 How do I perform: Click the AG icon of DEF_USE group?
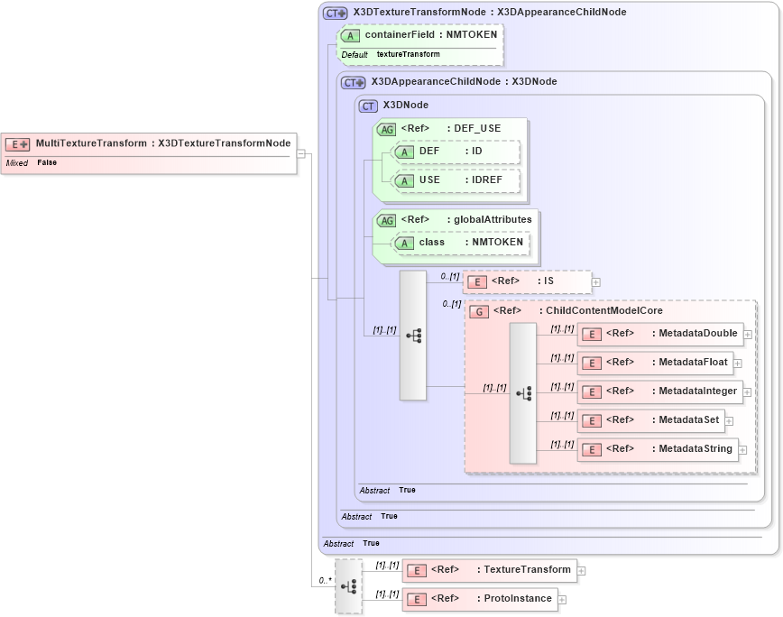(386, 129)
